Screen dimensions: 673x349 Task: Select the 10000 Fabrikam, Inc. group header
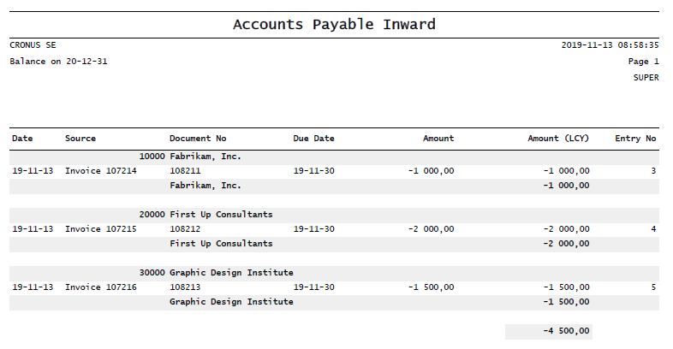(190, 157)
